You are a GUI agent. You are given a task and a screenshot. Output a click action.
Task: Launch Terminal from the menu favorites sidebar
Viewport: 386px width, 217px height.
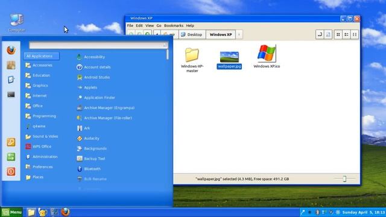[11, 95]
